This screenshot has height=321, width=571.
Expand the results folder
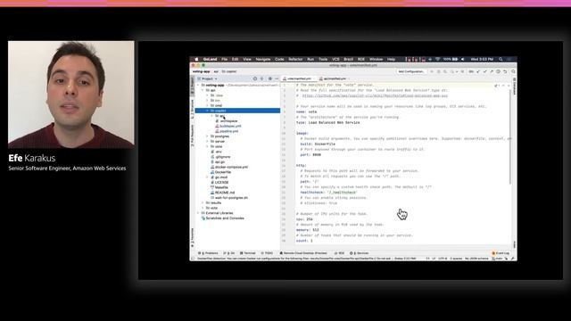[x=203, y=202]
